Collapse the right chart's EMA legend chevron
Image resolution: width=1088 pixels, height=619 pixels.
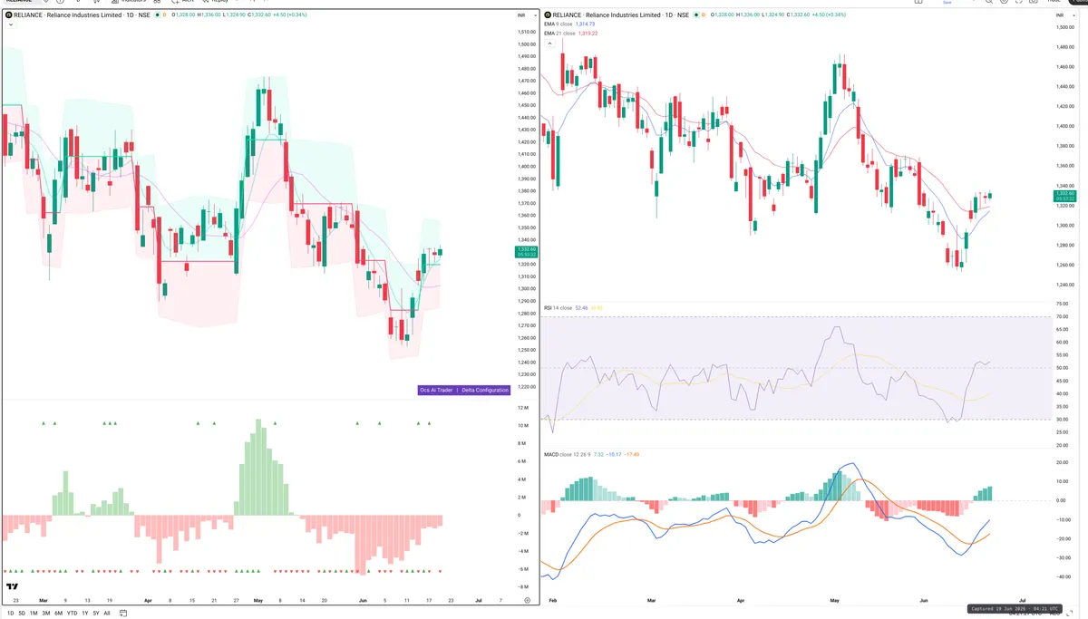[549, 43]
